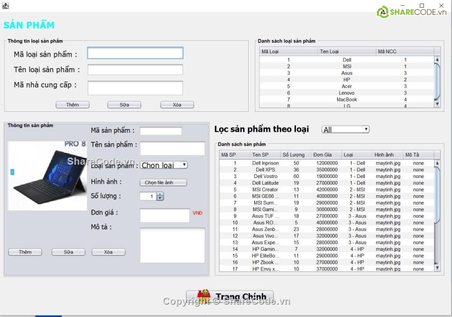This screenshot has width=452, height=317.
Task: Sort by Ten SP column header
Action: pos(265,155)
